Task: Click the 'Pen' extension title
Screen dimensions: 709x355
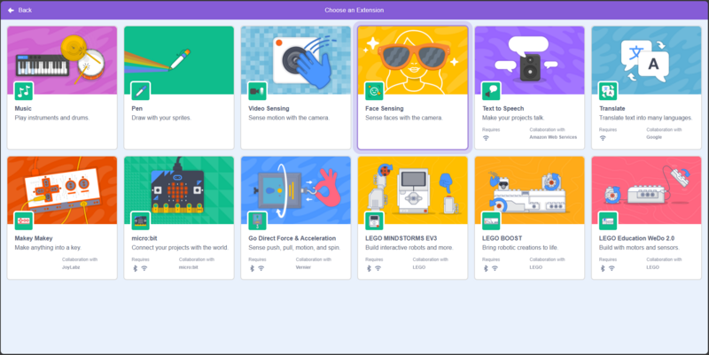Action: coord(137,108)
